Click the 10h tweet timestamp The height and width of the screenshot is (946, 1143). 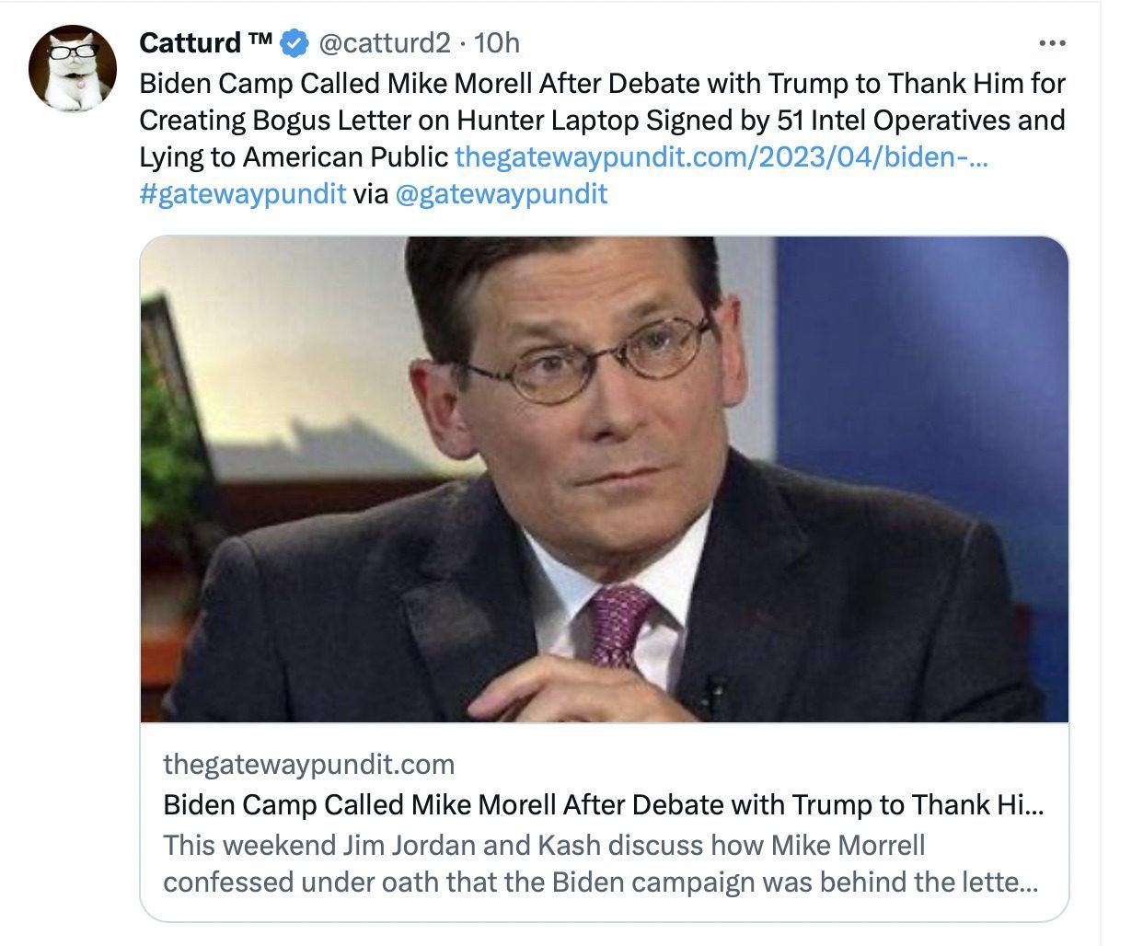pyautogui.click(x=497, y=42)
